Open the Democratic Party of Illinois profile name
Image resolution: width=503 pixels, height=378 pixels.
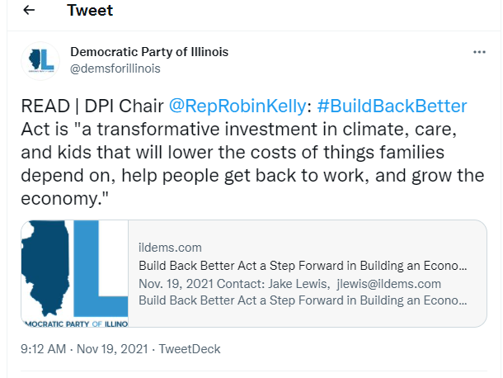pyautogui.click(x=149, y=52)
